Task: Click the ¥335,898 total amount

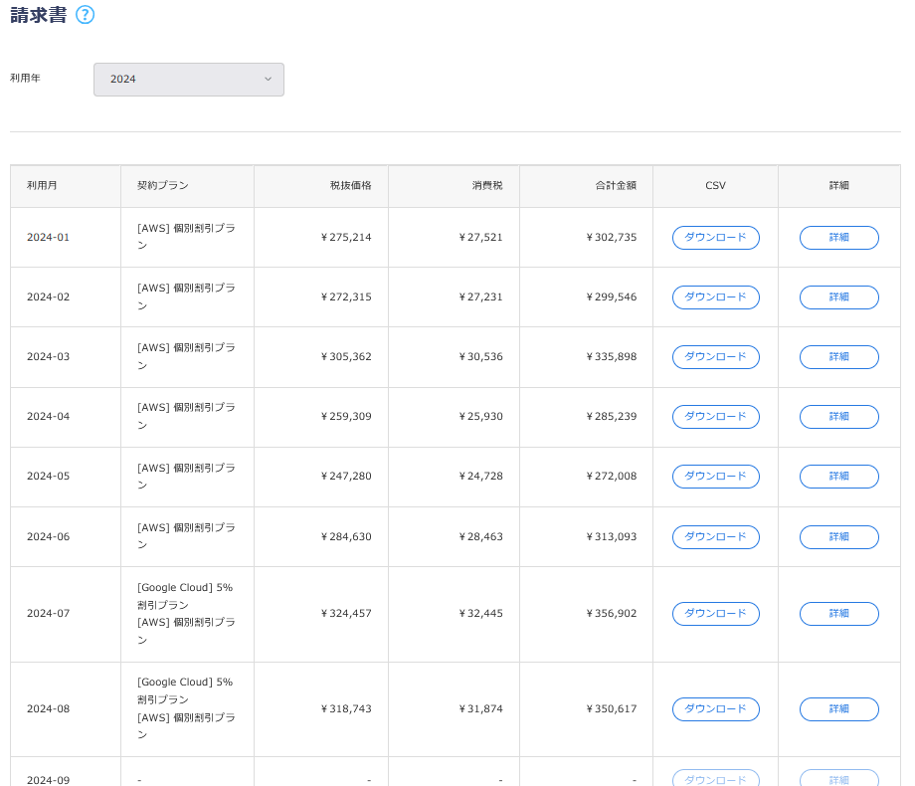Action: click(x=612, y=356)
